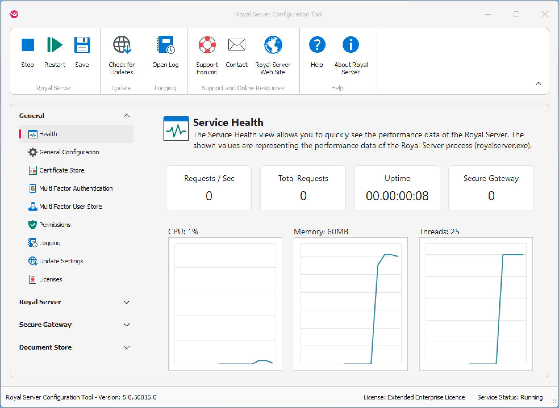Click the Save floppy disk icon
Viewport: 559px width, 408px height.
click(82, 45)
